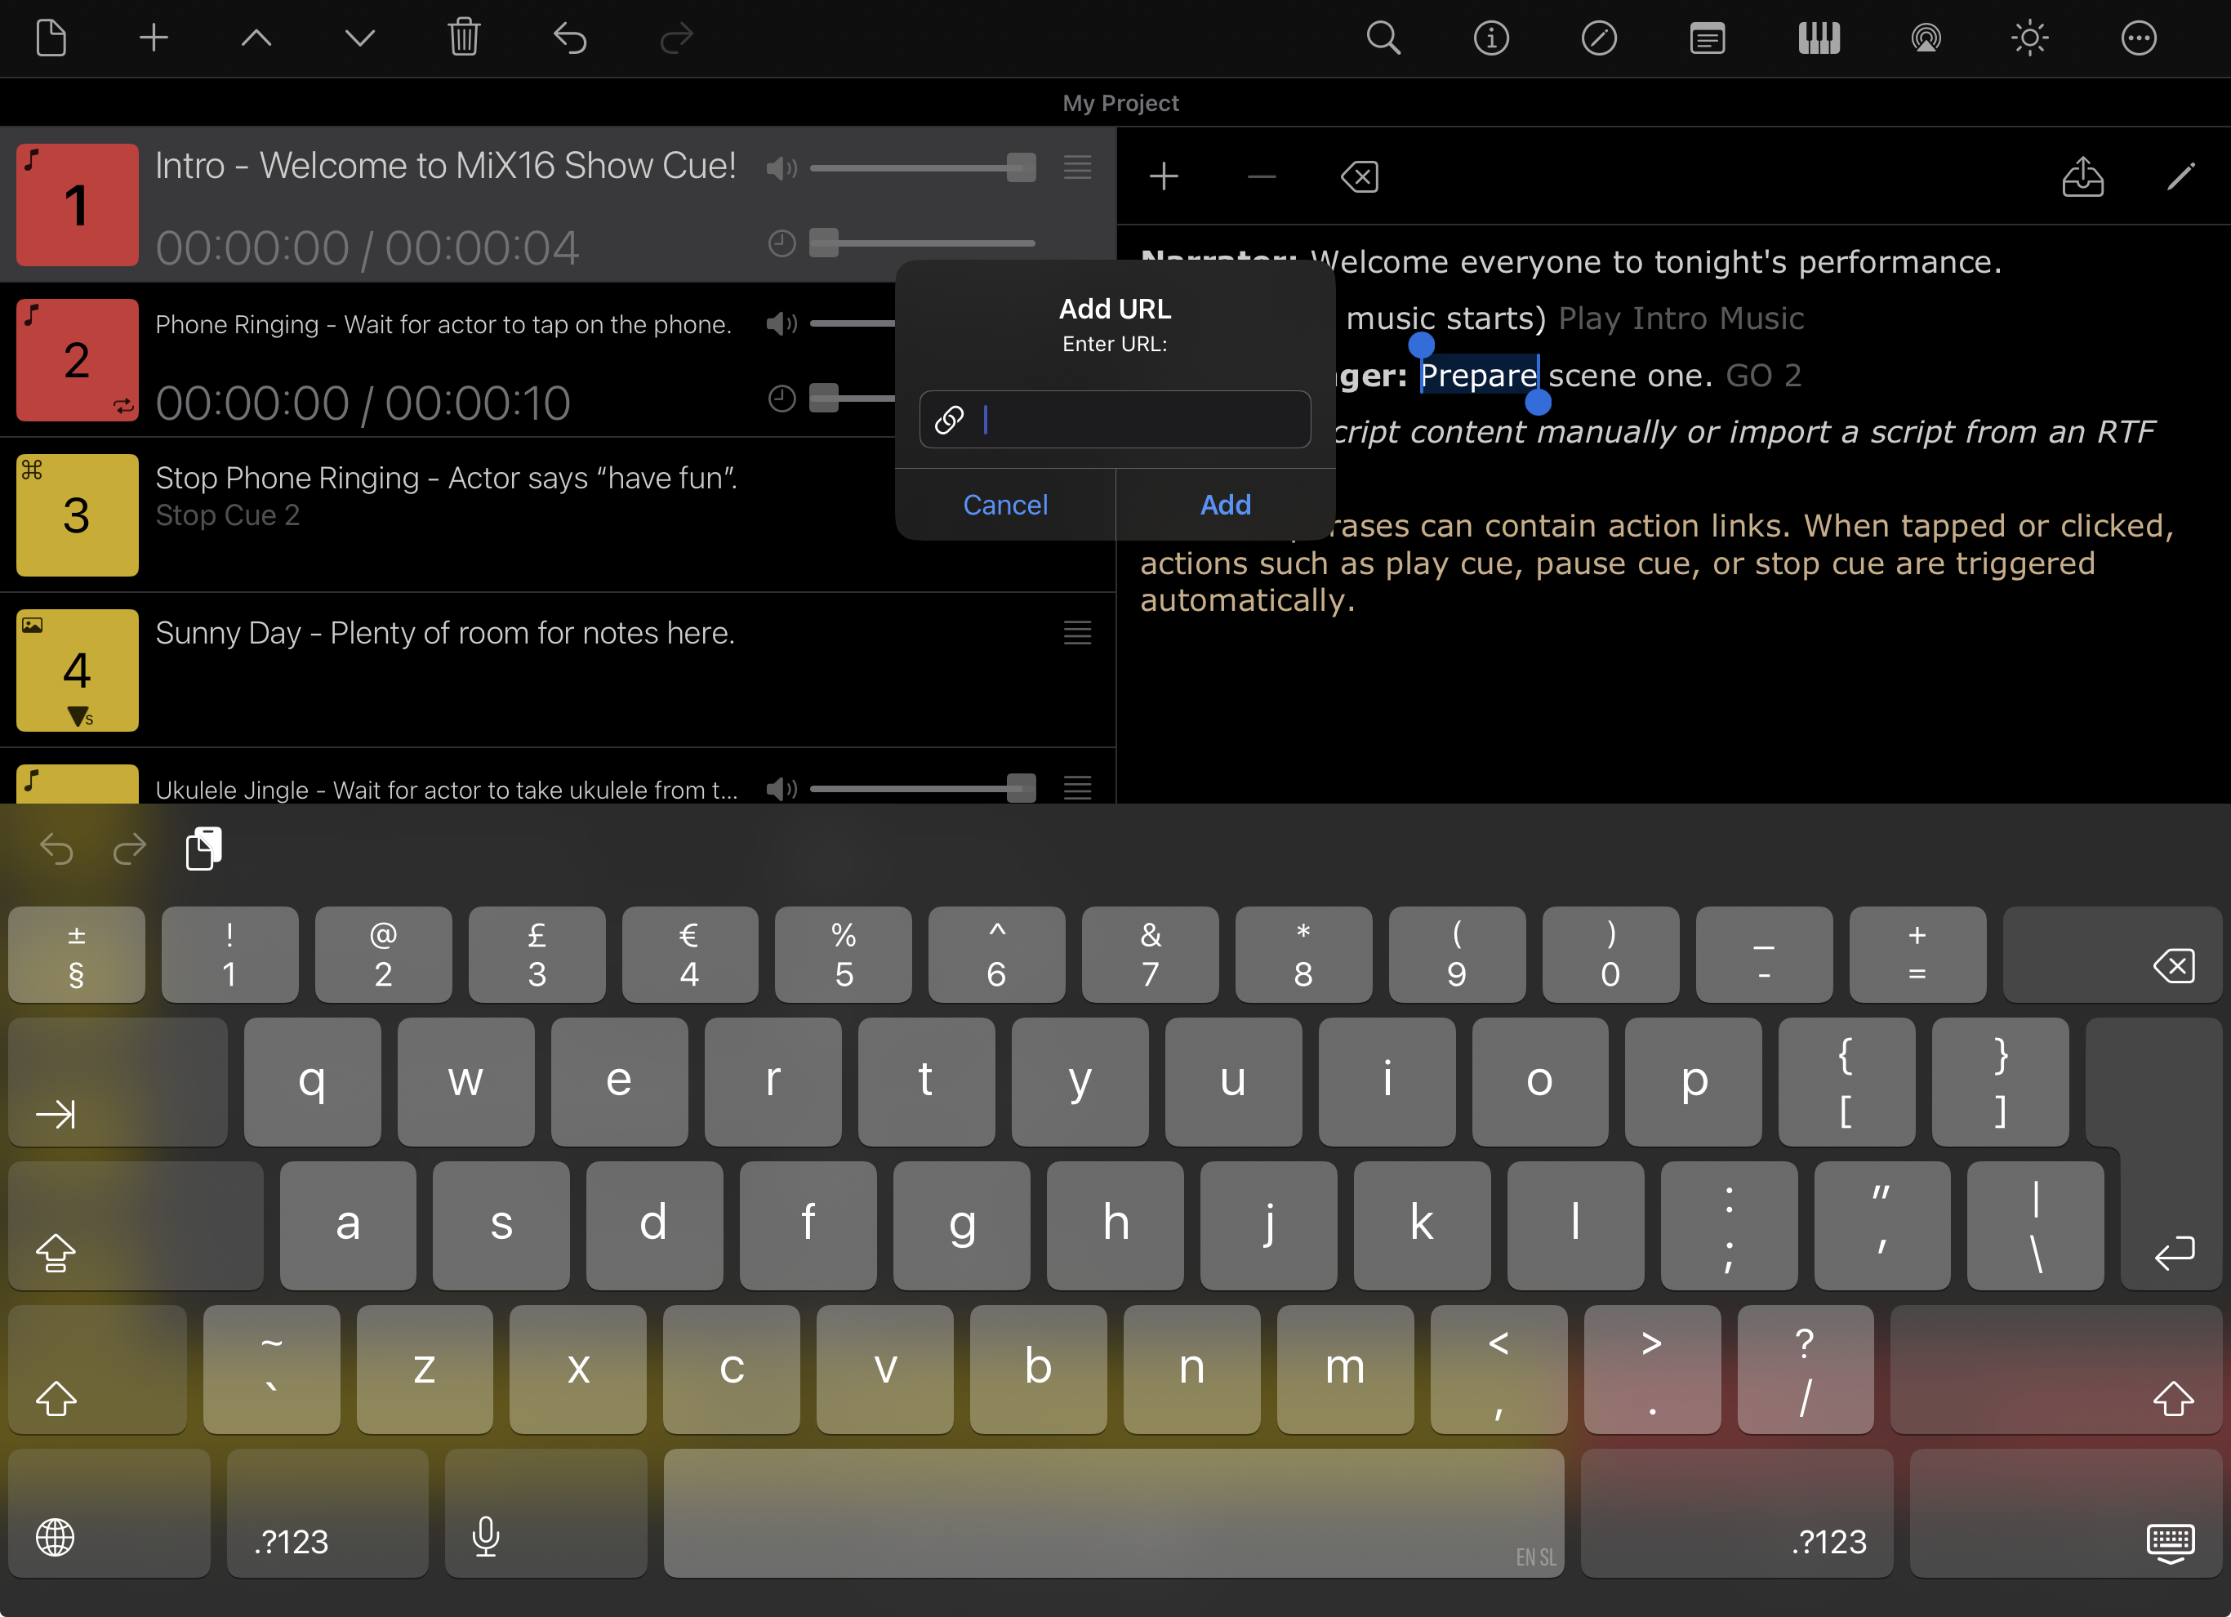The image size is (2231, 1617).
Task: Tap the slash and question mark key
Action: point(1805,1369)
